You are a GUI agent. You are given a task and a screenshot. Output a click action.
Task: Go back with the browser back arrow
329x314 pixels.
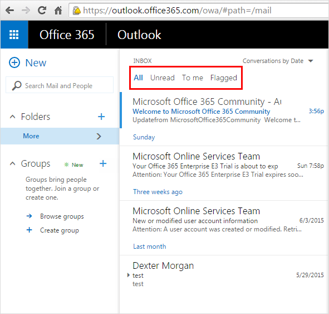point(9,10)
